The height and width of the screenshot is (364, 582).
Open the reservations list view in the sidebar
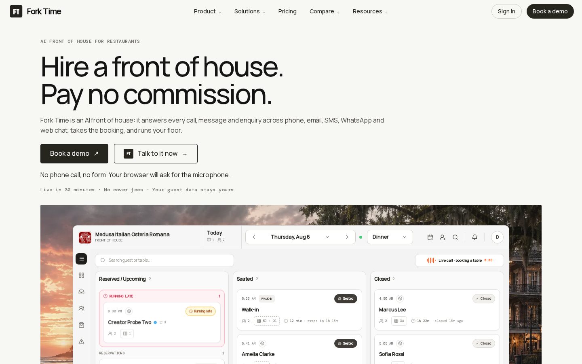click(81, 259)
